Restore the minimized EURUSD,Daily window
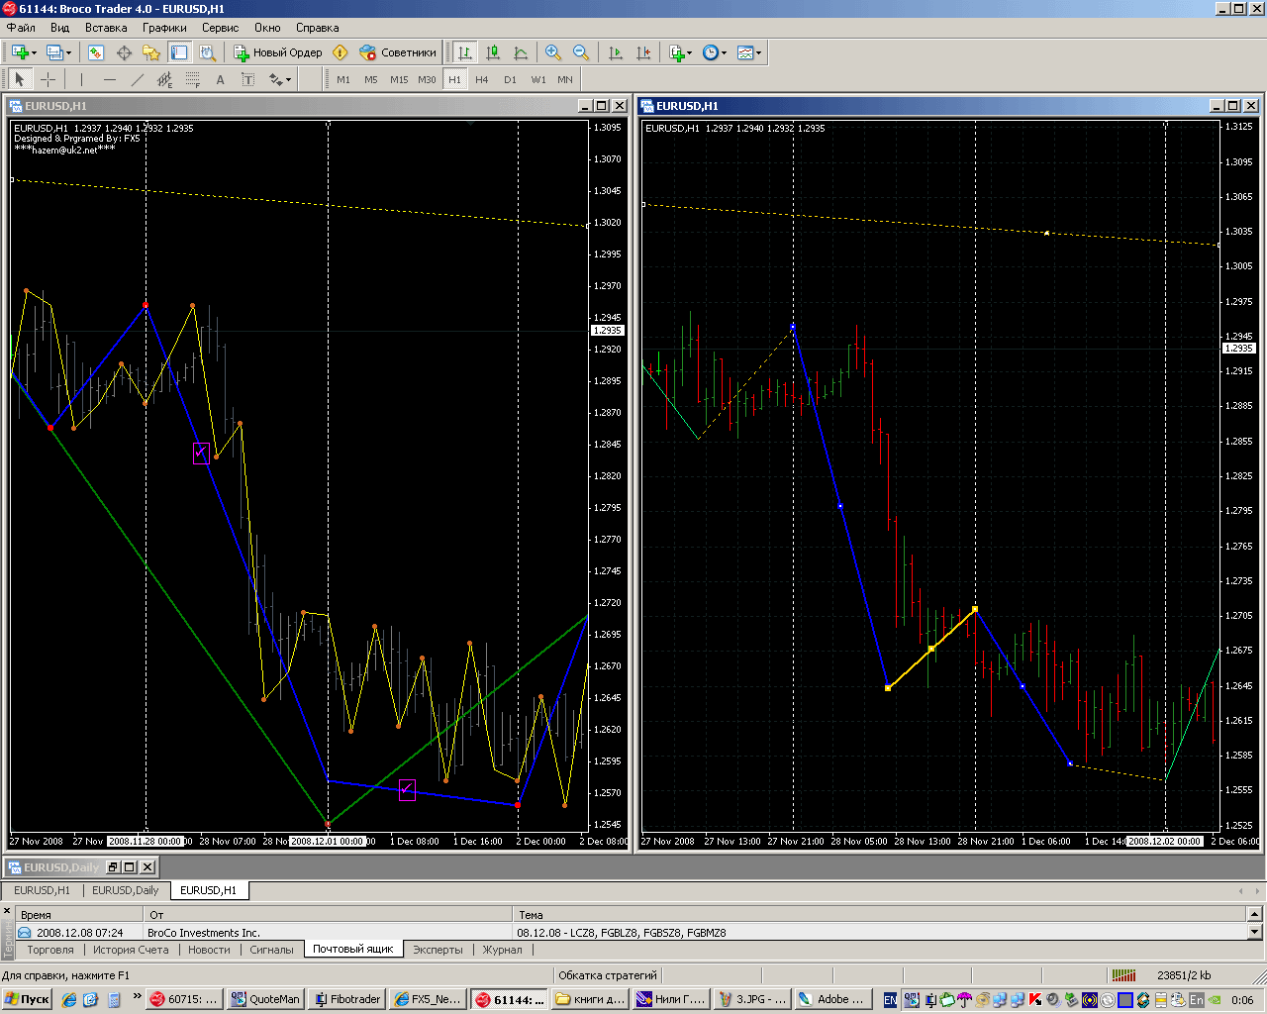Viewport: 1267px width, 1014px height. pyautogui.click(x=112, y=867)
